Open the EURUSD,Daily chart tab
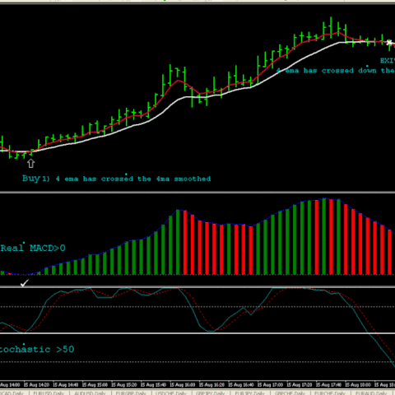395x395 pixels. click(x=49, y=393)
